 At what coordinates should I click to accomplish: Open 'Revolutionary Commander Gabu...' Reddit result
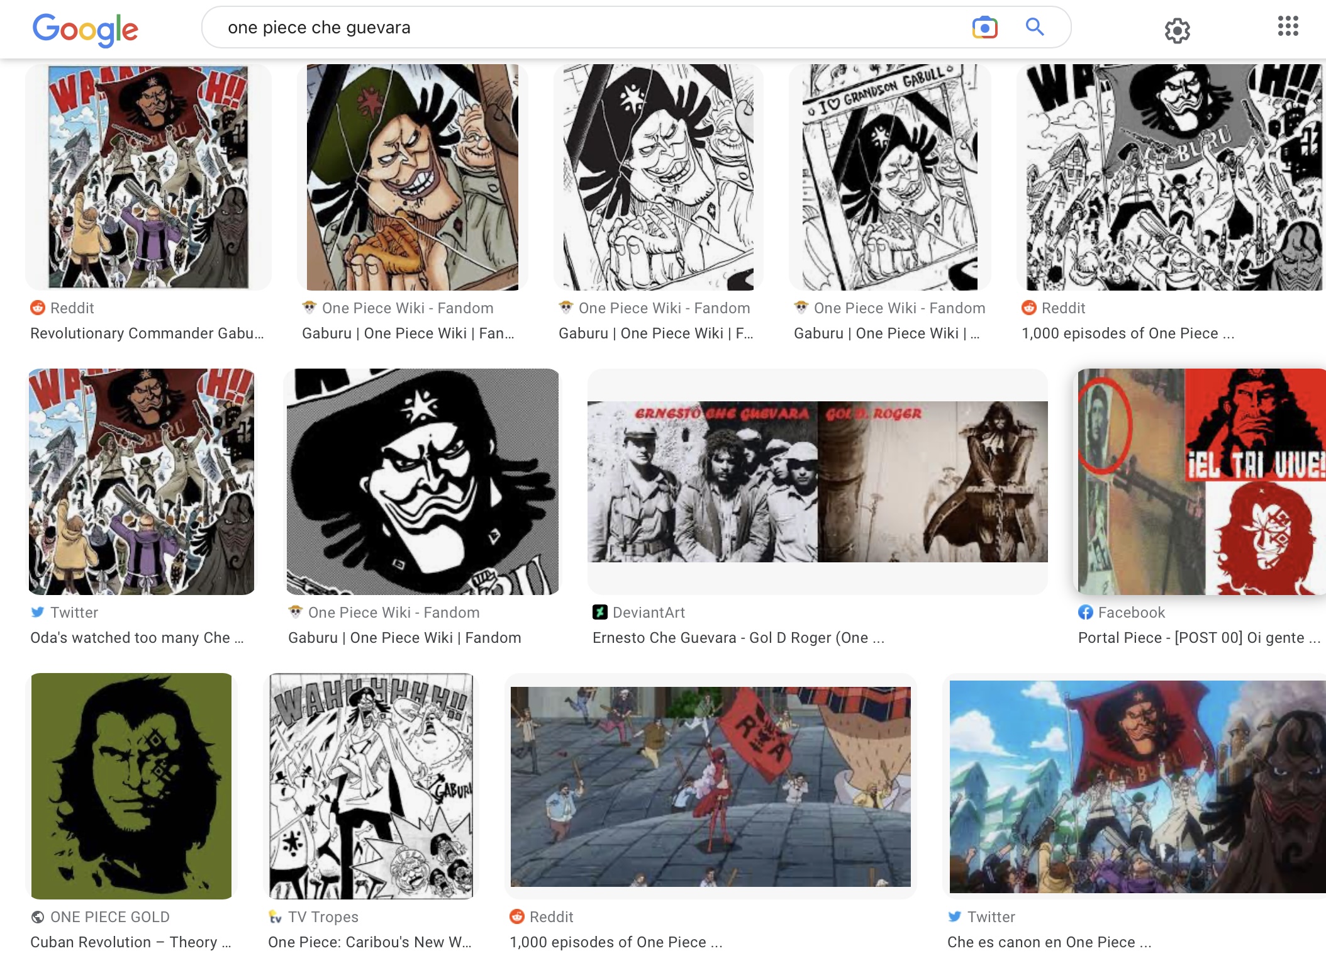click(147, 333)
